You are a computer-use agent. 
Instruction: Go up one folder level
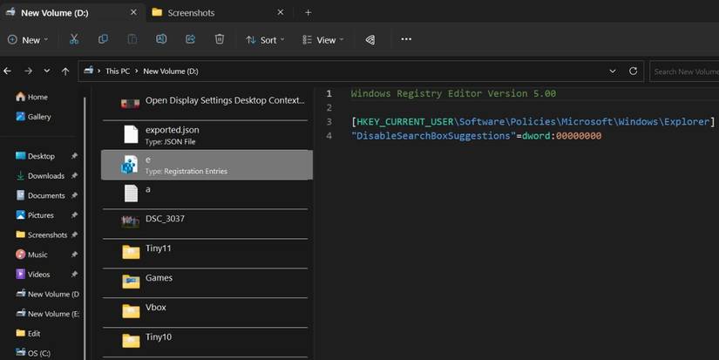(65, 71)
